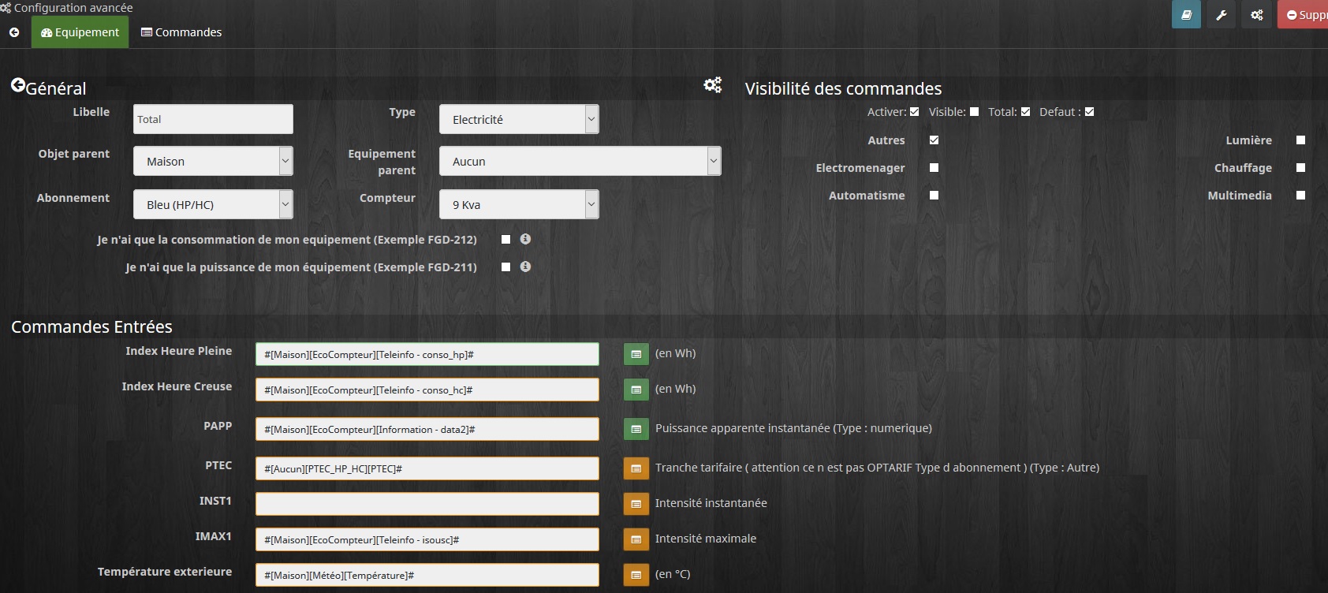This screenshot has height=593, width=1328.
Task: Click the Index Heure Pleine command field
Action: click(x=427, y=354)
